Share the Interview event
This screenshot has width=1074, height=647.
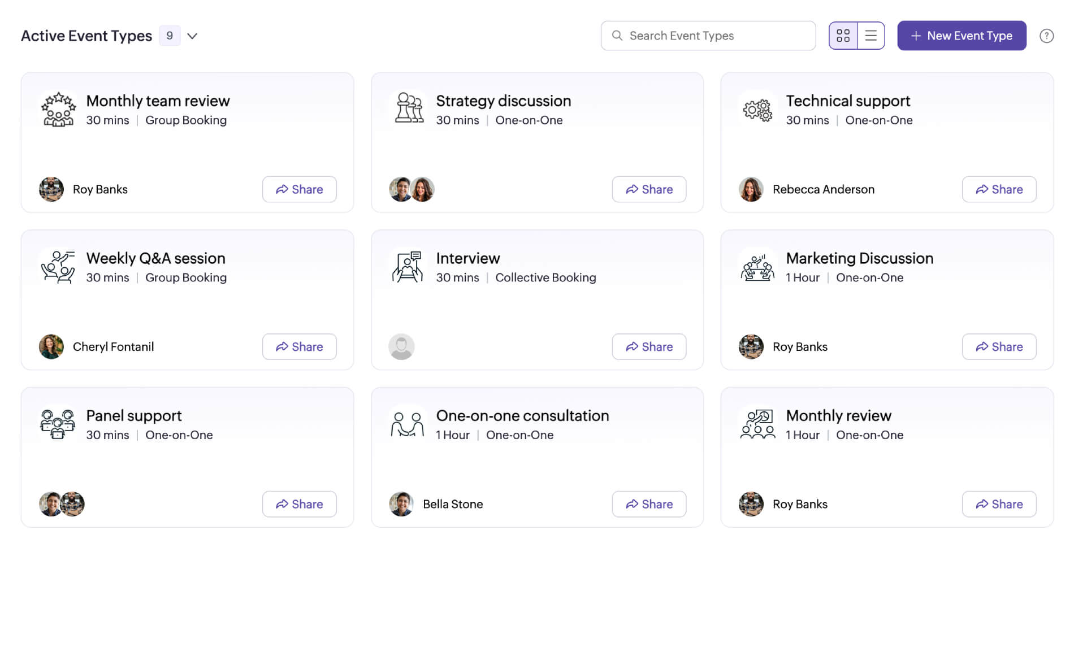pos(649,347)
